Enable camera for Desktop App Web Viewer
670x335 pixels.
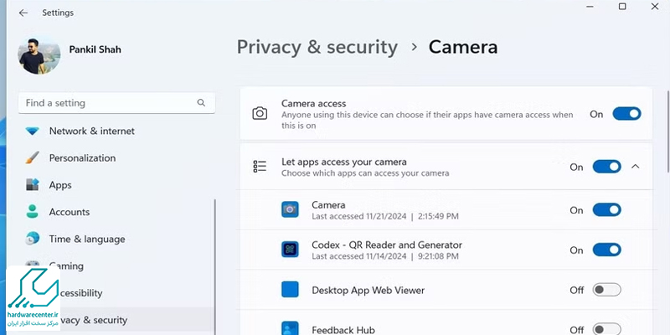(x=606, y=290)
